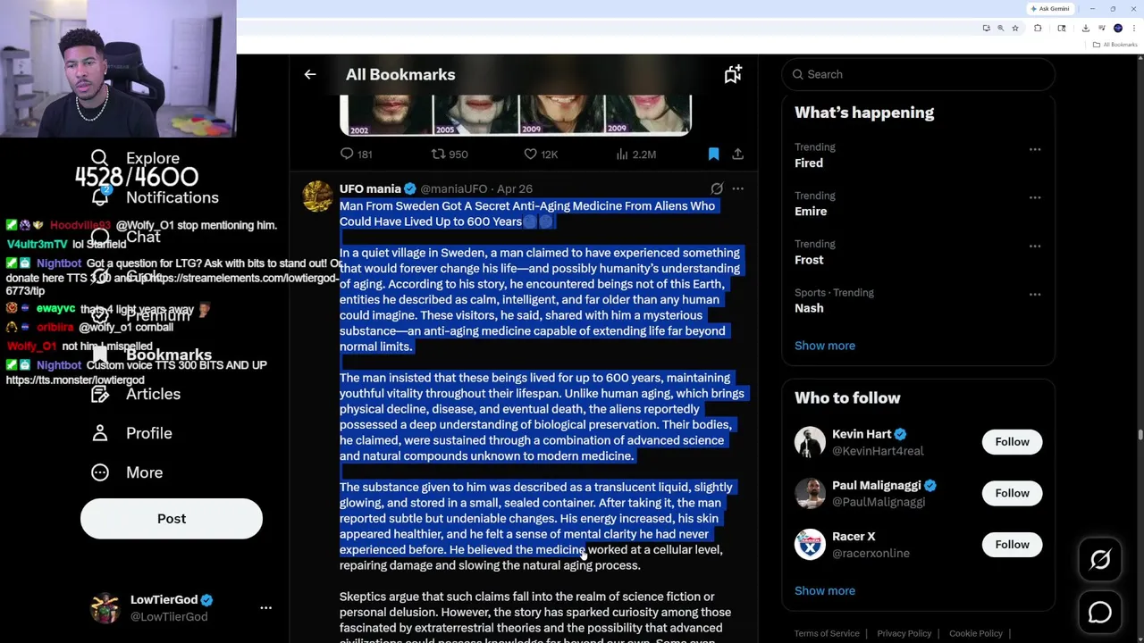Click UFO mania profile avatar
This screenshot has width=1144, height=643.
coord(317,196)
